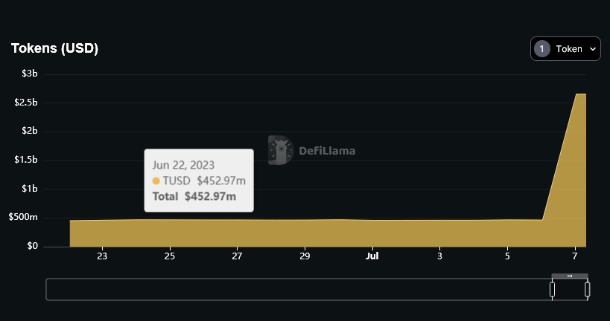Click the range slider top drag grip
The height and width of the screenshot is (321, 610).
pos(570,276)
